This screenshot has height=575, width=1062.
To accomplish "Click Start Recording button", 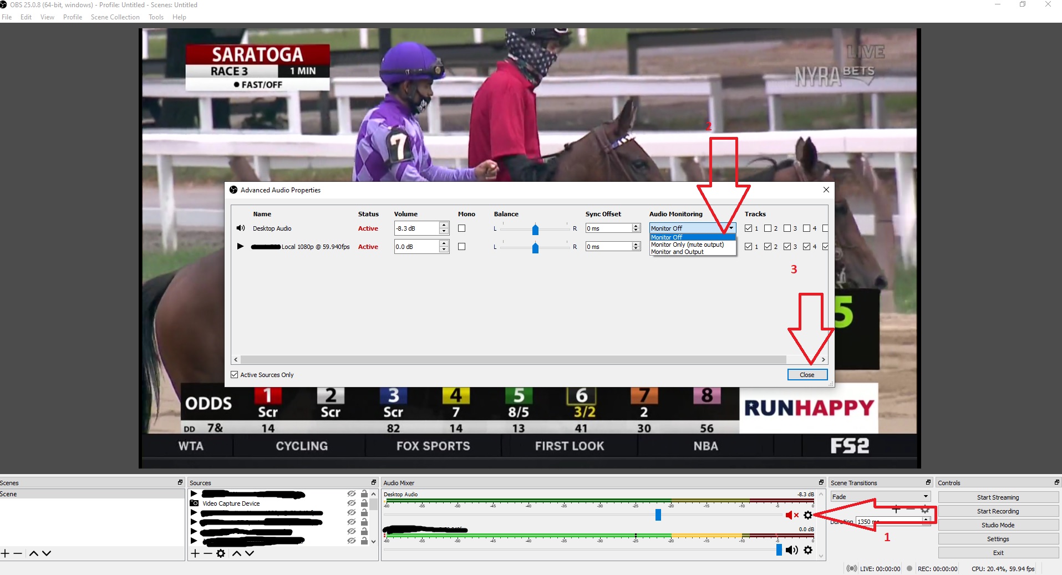I will (x=998, y=511).
